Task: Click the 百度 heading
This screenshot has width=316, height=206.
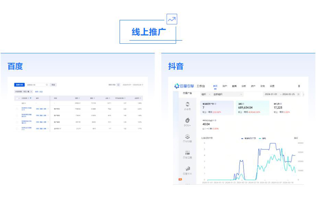Action: point(15,66)
